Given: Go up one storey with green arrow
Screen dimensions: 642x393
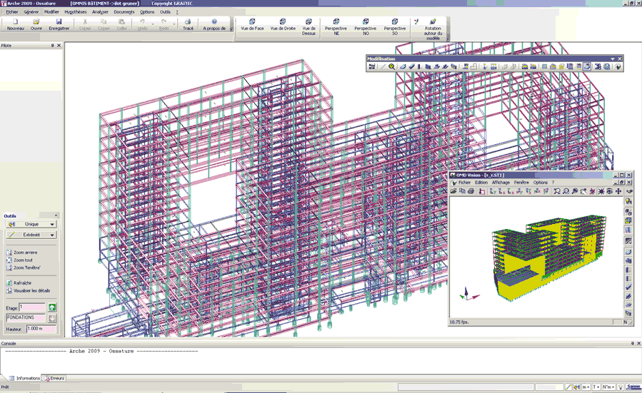Looking at the screenshot, I should [x=52, y=307].
